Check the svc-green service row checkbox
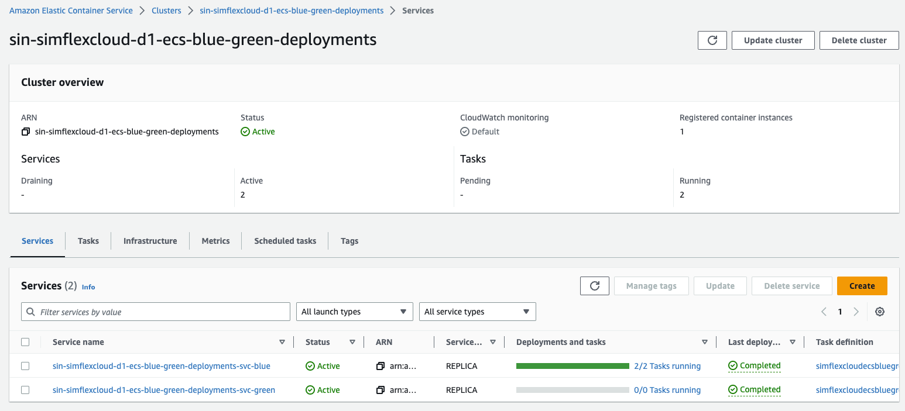This screenshot has width=905, height=411. (25, 390)
